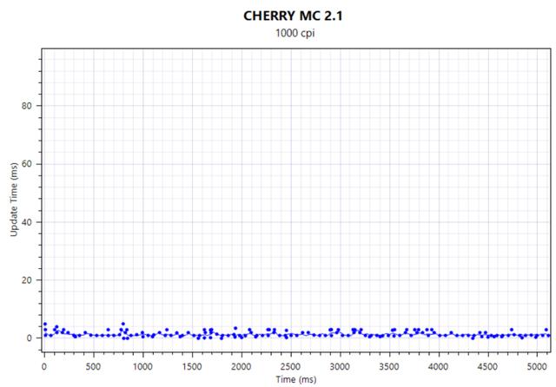Click the 1500 x-axis tick label
This screenshot has height=387, width=556.
(192, 366)
